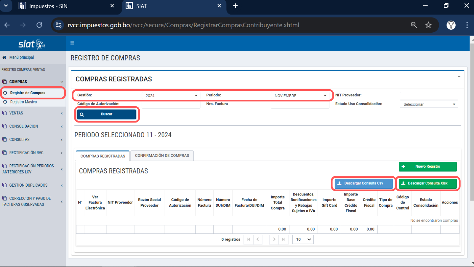Go to last page of results

pos(283,239)
